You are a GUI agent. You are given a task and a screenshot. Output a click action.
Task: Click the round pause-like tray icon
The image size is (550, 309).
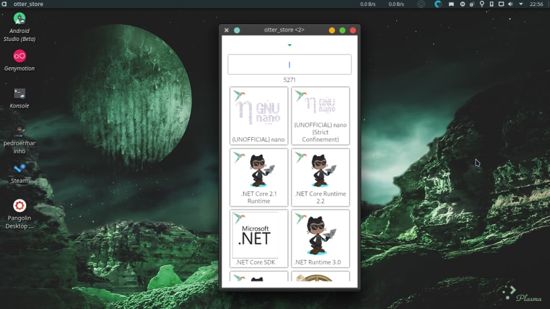click(x=462, y=4)
